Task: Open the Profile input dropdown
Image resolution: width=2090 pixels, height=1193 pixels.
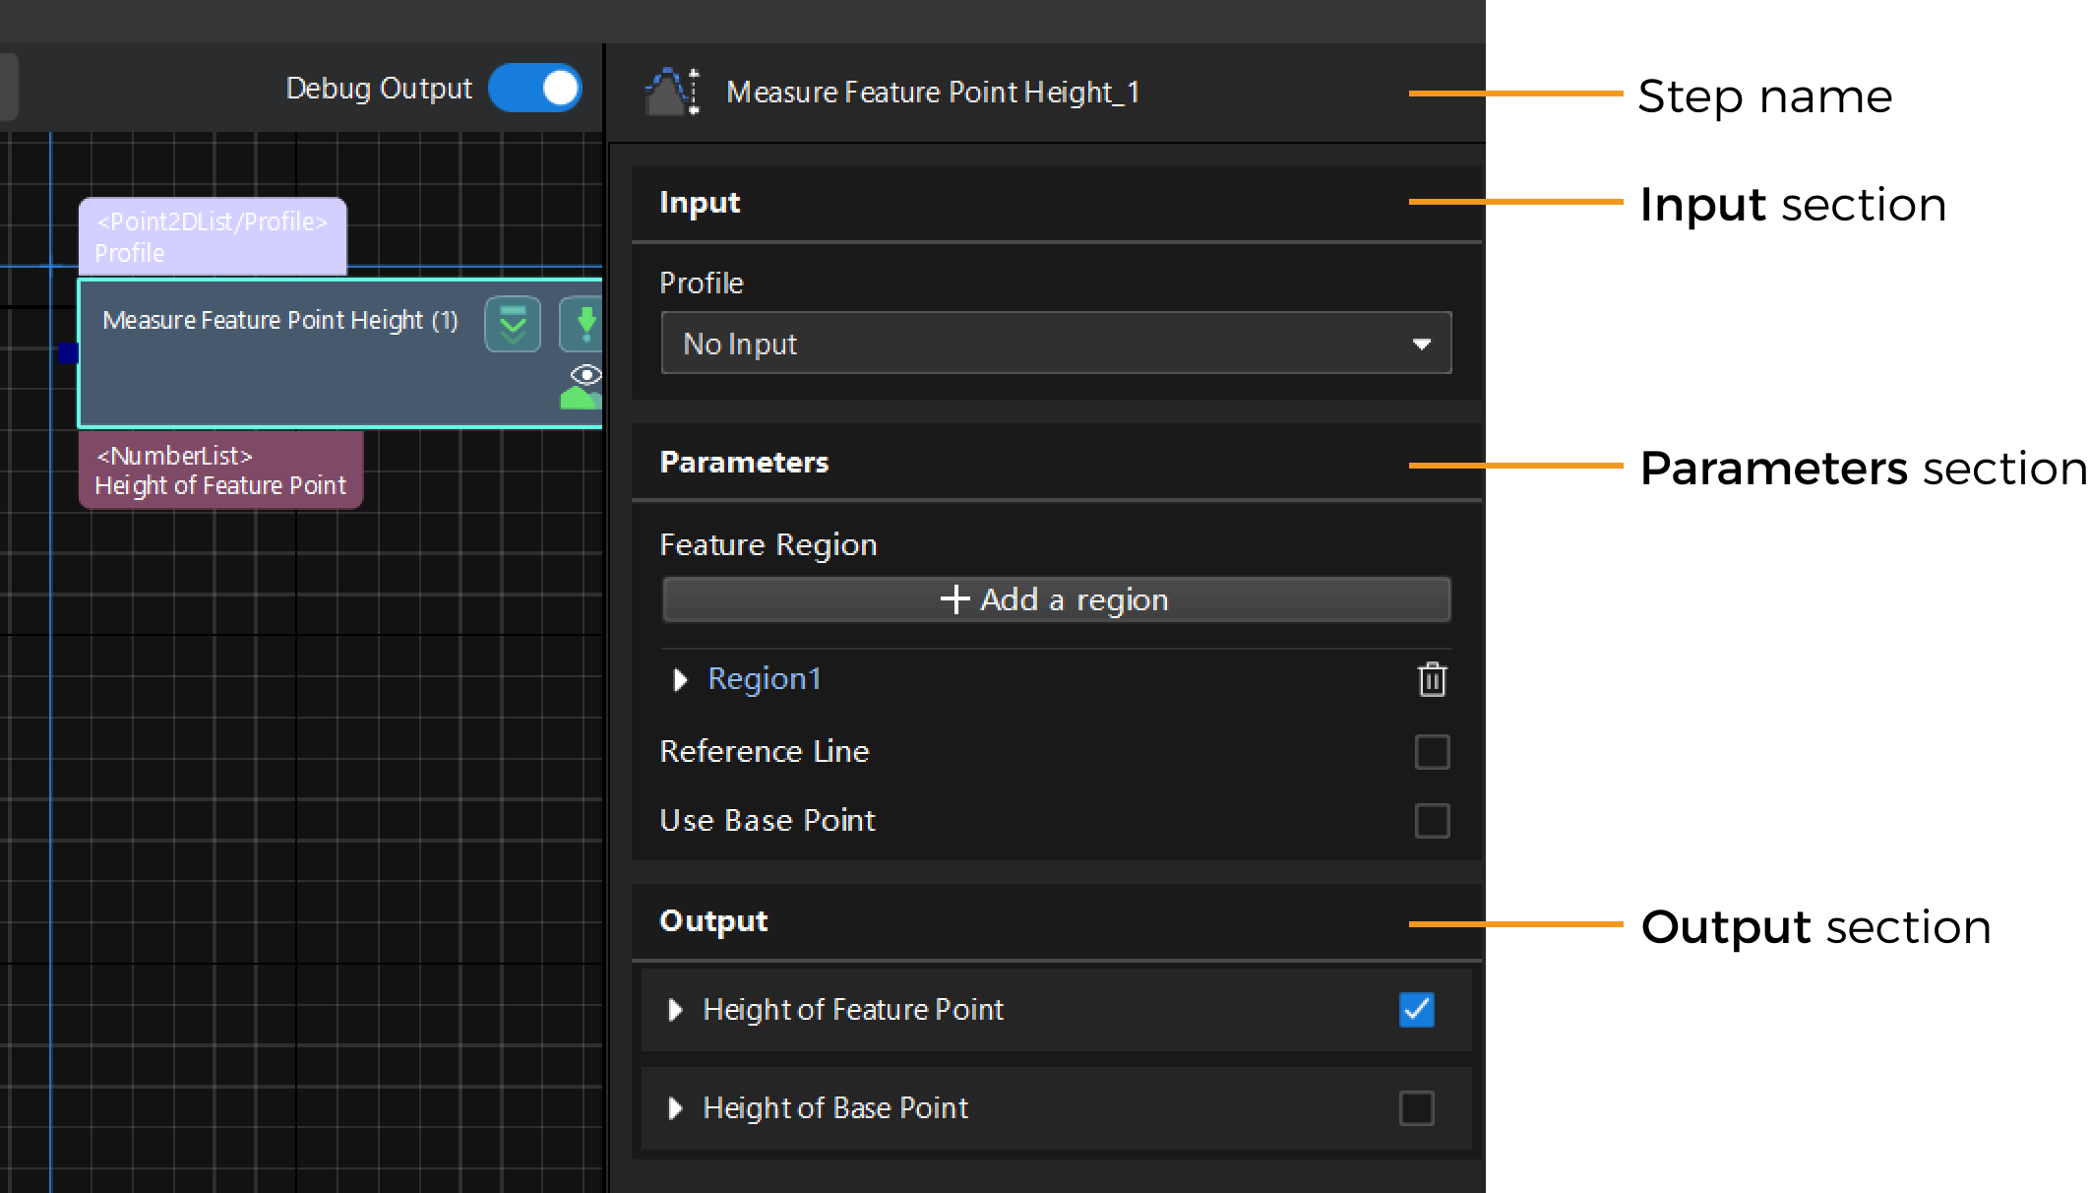Action: tap(1056, 344)
